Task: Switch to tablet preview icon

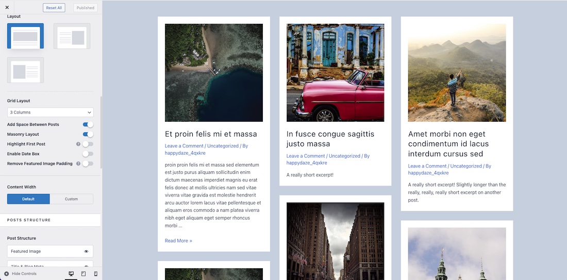Action: (84, 274)
